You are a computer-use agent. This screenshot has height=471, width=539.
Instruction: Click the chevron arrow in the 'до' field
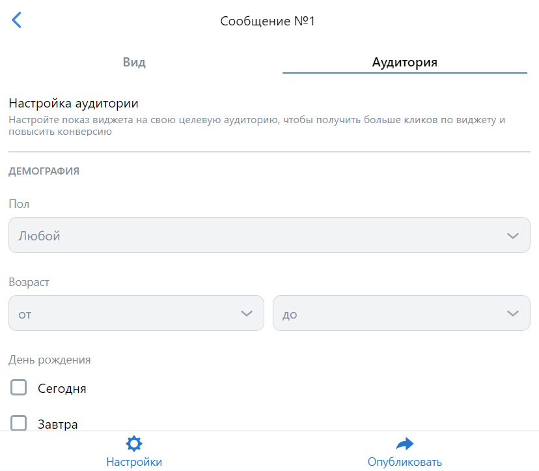[x=512, y=313]
